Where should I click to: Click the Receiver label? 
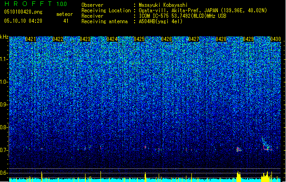point(92,16)
